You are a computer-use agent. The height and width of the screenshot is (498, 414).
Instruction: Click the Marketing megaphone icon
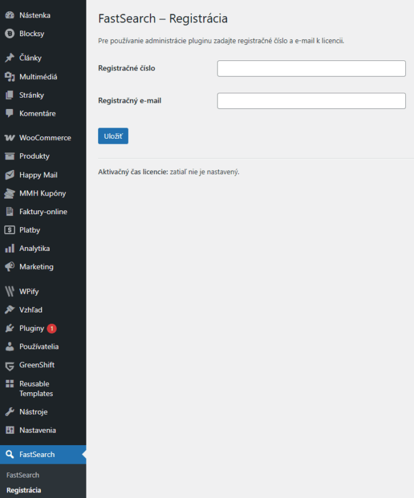point(10,266)
